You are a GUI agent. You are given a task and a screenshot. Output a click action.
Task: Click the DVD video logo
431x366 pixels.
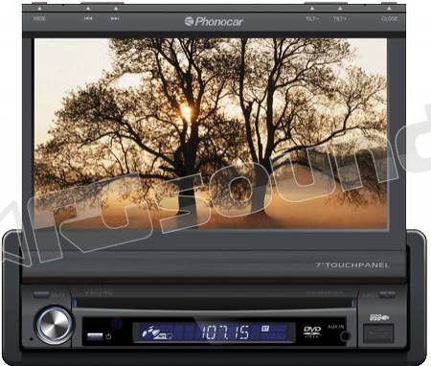[x=312, y=332]
